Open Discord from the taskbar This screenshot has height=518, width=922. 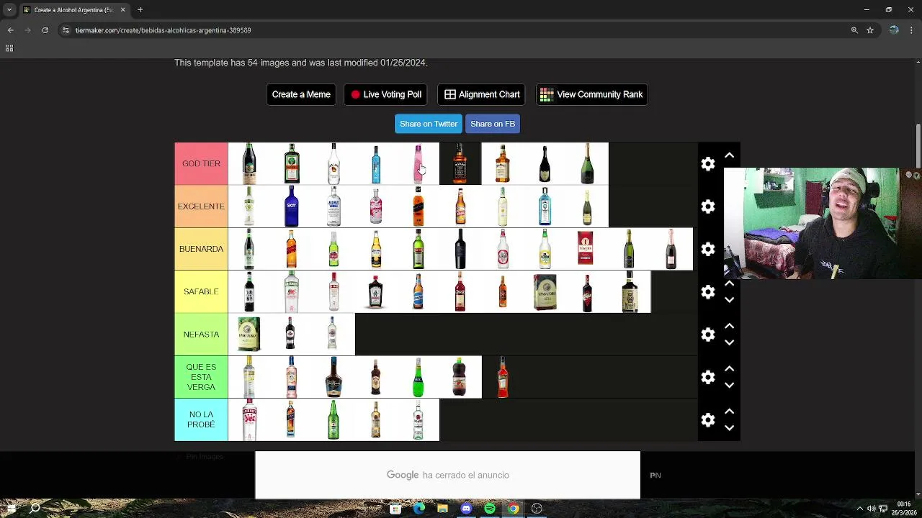tap(466, 509)
